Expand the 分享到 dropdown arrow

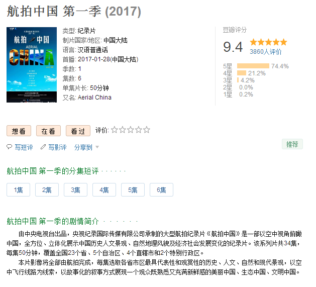click(97, 147)
